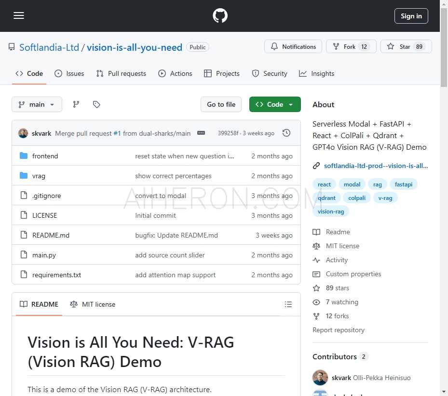Go to GitHub homepage via Octocat logo
The image size is (448, 396).
click(x=220, y=15)
